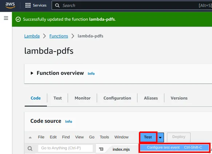The image size is (212, 154).
Task: Click the Deploy button
Action: (x=179, y=137)
